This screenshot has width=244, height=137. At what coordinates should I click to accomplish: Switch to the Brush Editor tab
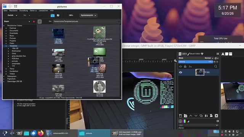click(194, 54)
